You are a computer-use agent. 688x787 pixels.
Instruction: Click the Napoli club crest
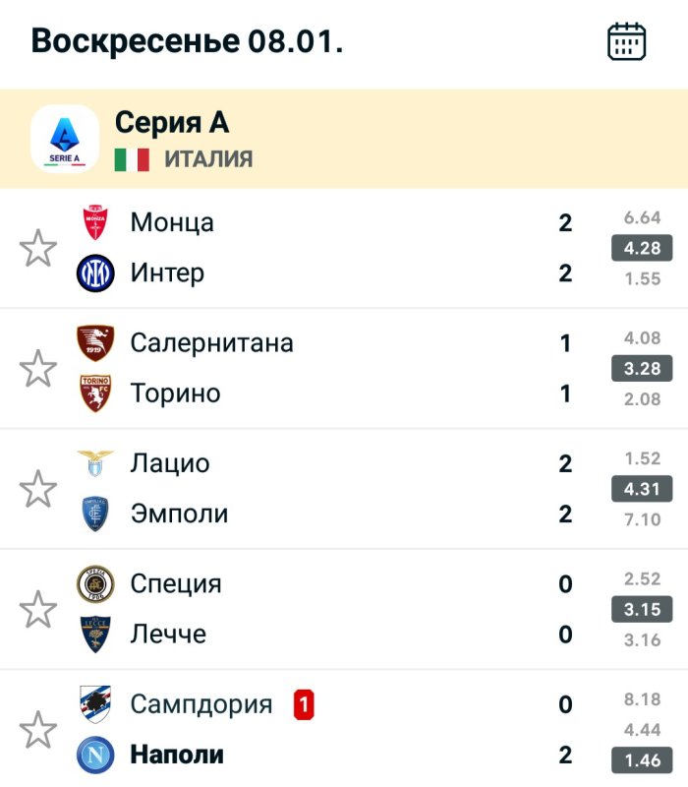click(95, 755)
